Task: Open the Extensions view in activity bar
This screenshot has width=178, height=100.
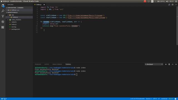Action: coord(3,27)
